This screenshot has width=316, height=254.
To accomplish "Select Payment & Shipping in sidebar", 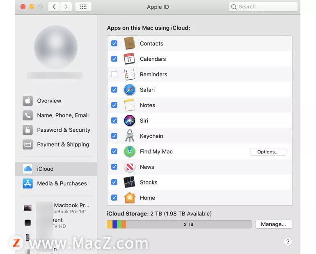I will click(x=56, y=144).
